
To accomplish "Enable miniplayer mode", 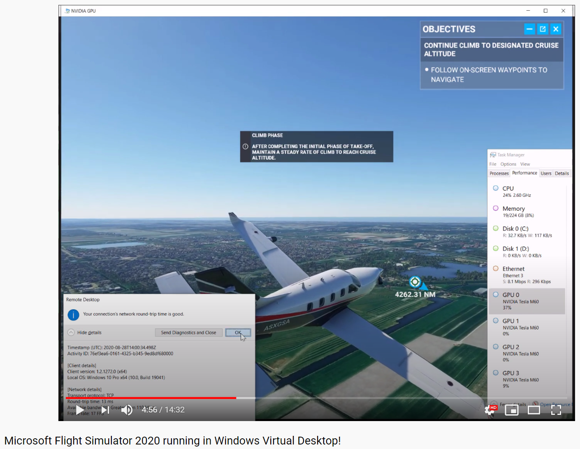I will click(x=511, y=410).
